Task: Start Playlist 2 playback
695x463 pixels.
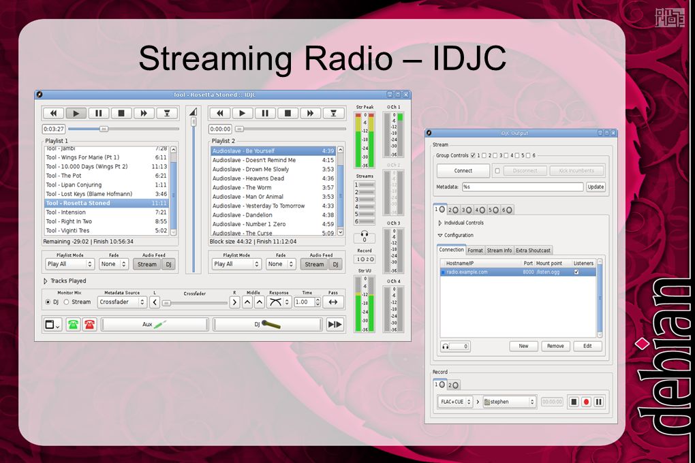Action: 243,114
